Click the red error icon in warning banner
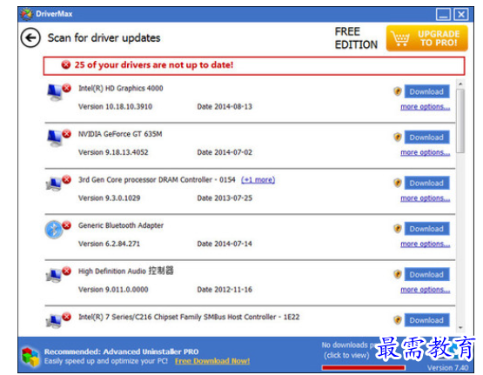Screen dimensions: 483x375 pyautogui.click(x=65, y=64)
